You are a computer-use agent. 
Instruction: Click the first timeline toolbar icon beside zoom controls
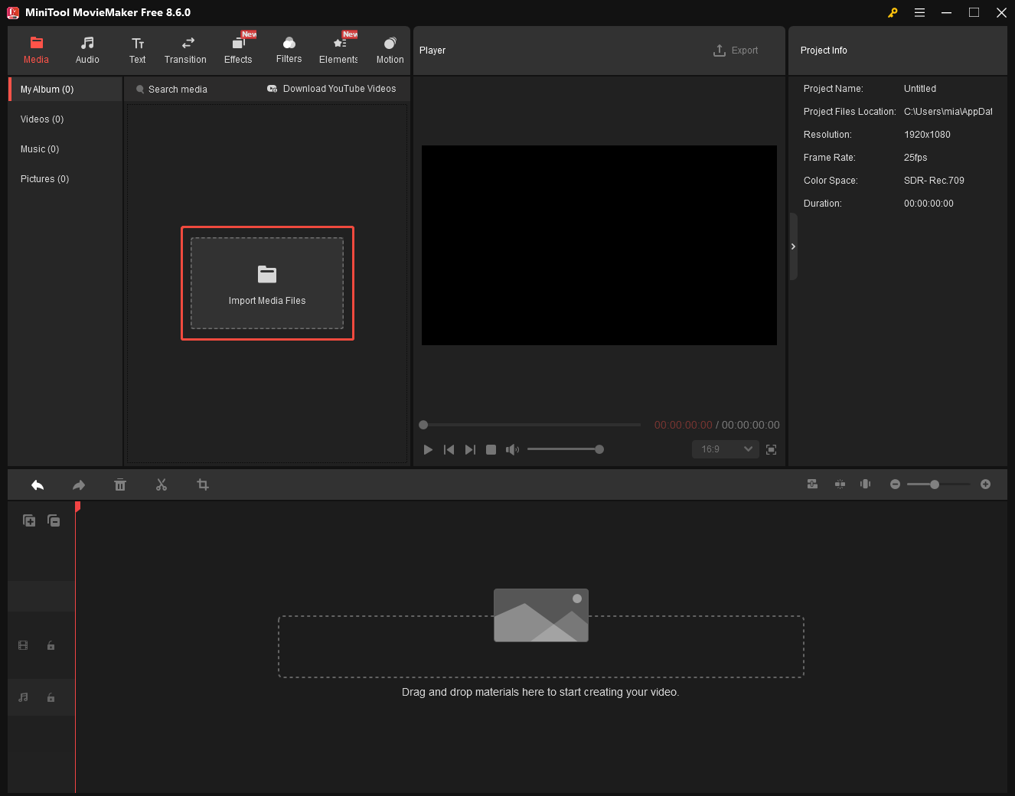[x=812, y=484]
